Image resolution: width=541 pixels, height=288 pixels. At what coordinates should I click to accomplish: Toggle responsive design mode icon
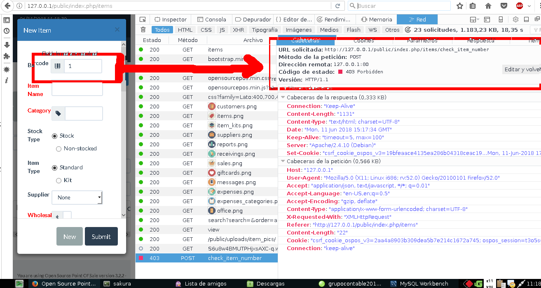501,19
